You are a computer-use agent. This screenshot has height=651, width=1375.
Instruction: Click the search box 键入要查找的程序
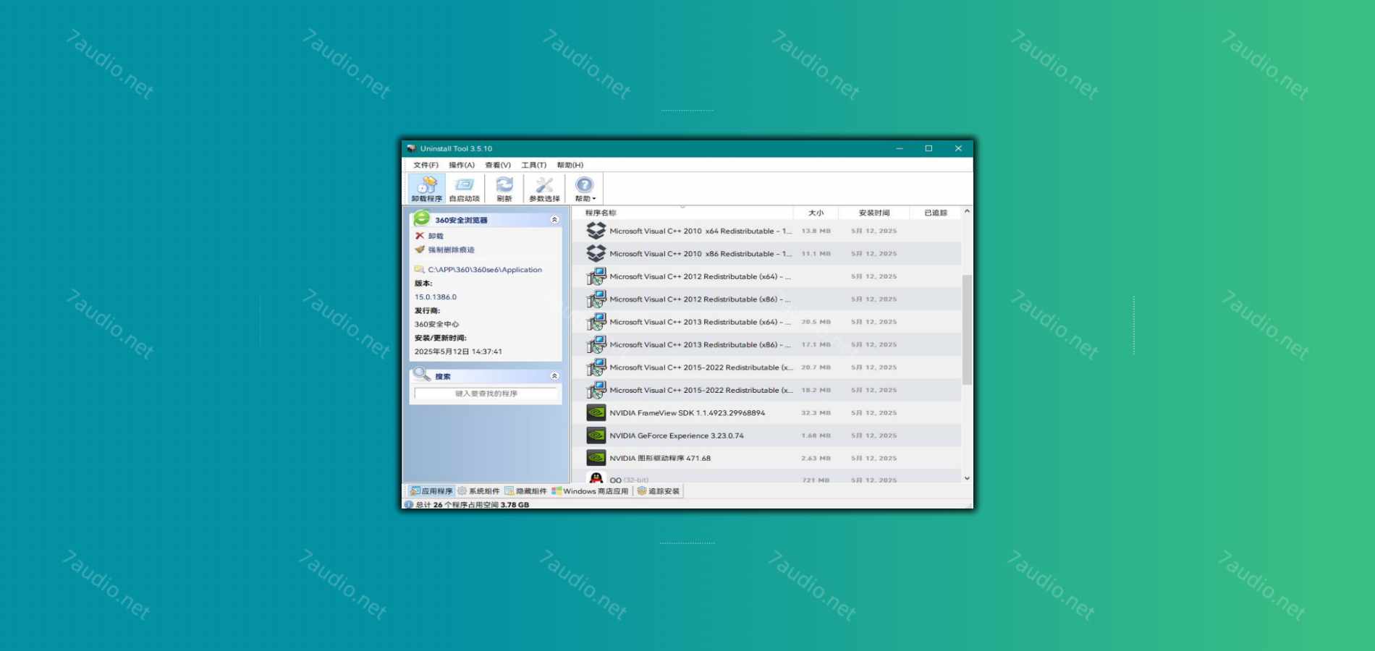486,393
